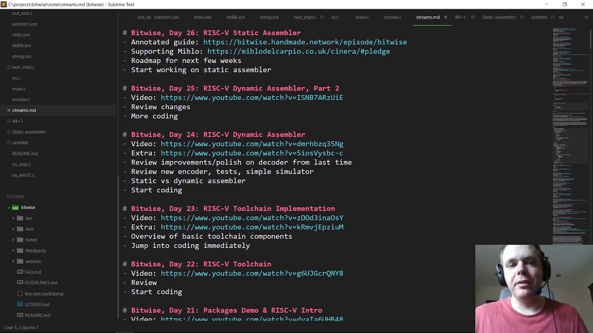Click heading 'Bitwise, Day 26: RISC-V Static Assembler'
This screenshot has height=333, width=593.
coord(216,33)
